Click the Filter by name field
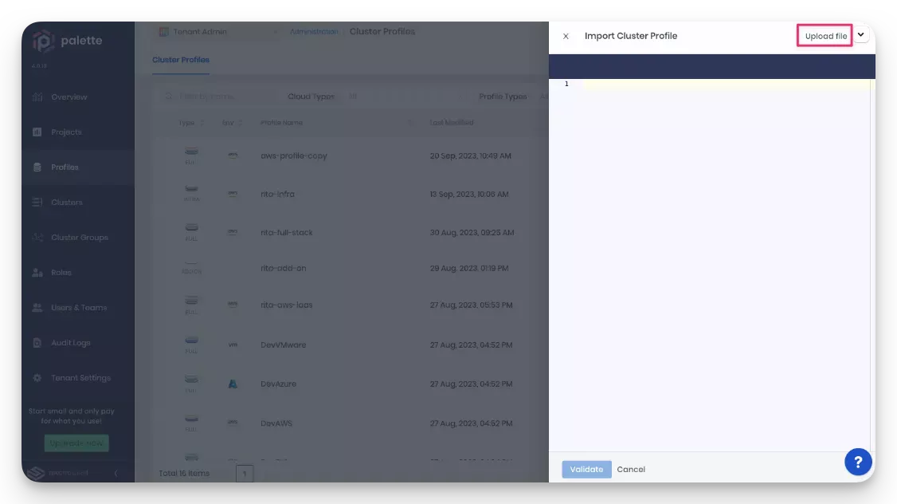 point(207,96)
